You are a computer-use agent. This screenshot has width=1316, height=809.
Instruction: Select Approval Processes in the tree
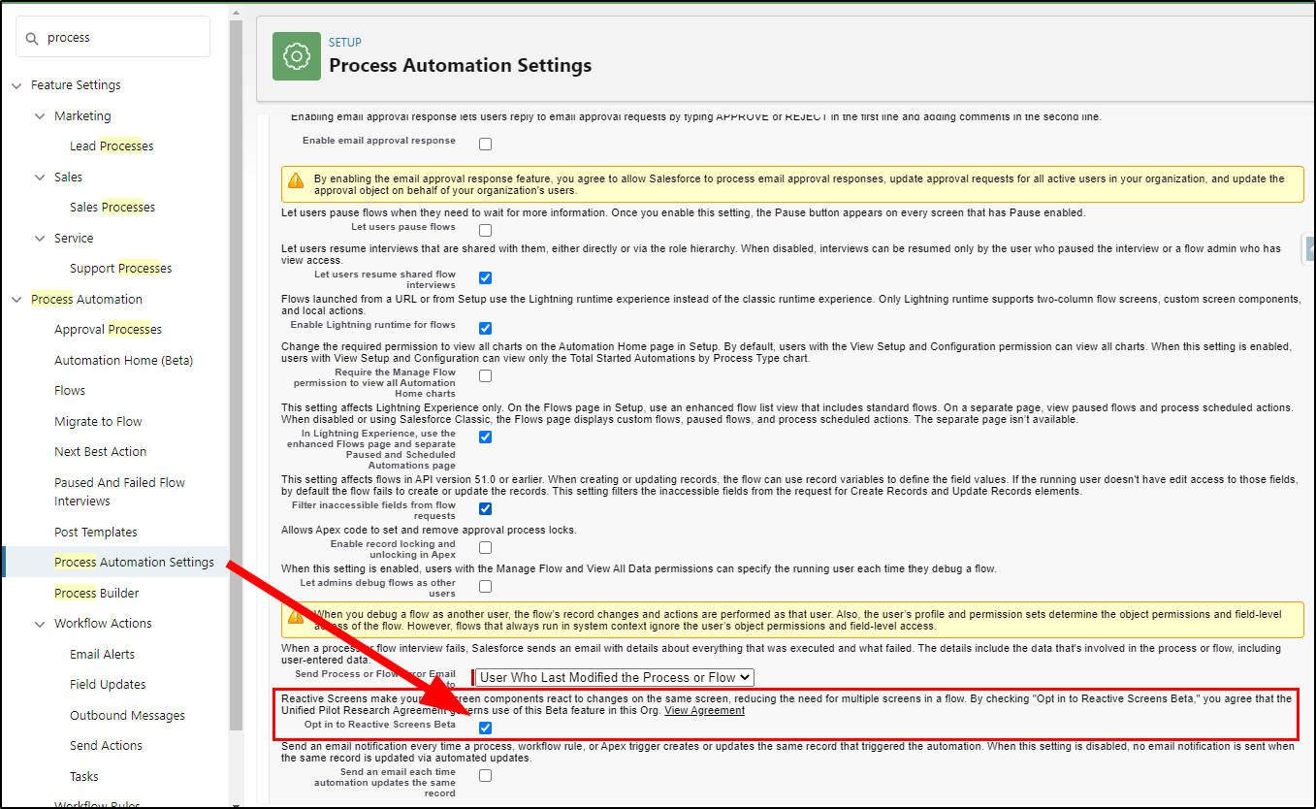point(107,329)
